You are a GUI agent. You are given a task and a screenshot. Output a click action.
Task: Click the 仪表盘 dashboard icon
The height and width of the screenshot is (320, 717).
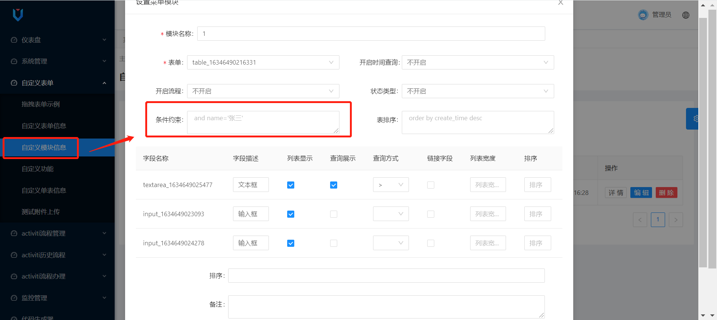[14, 40]
